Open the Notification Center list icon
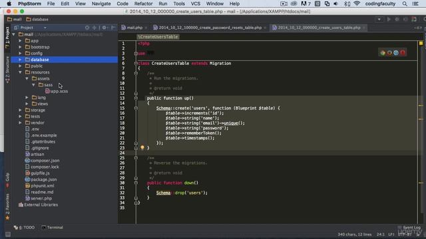The height and width of the screenshot is (239, 426). click(415, 4)
